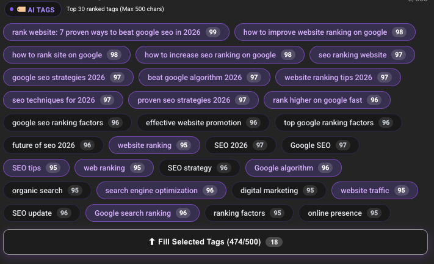Deselect the 'proven seo strategies 2026' tag
This screenshot has width=434, height=264.
tap(193, 100)
